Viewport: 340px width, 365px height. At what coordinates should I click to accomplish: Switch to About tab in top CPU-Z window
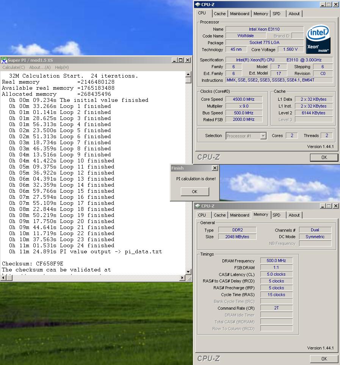294,14
